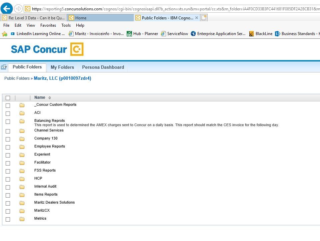This screenshot has width=320, height=241.
Task: Click the browser Forward arrow button
Action: (x=18, y=9)
